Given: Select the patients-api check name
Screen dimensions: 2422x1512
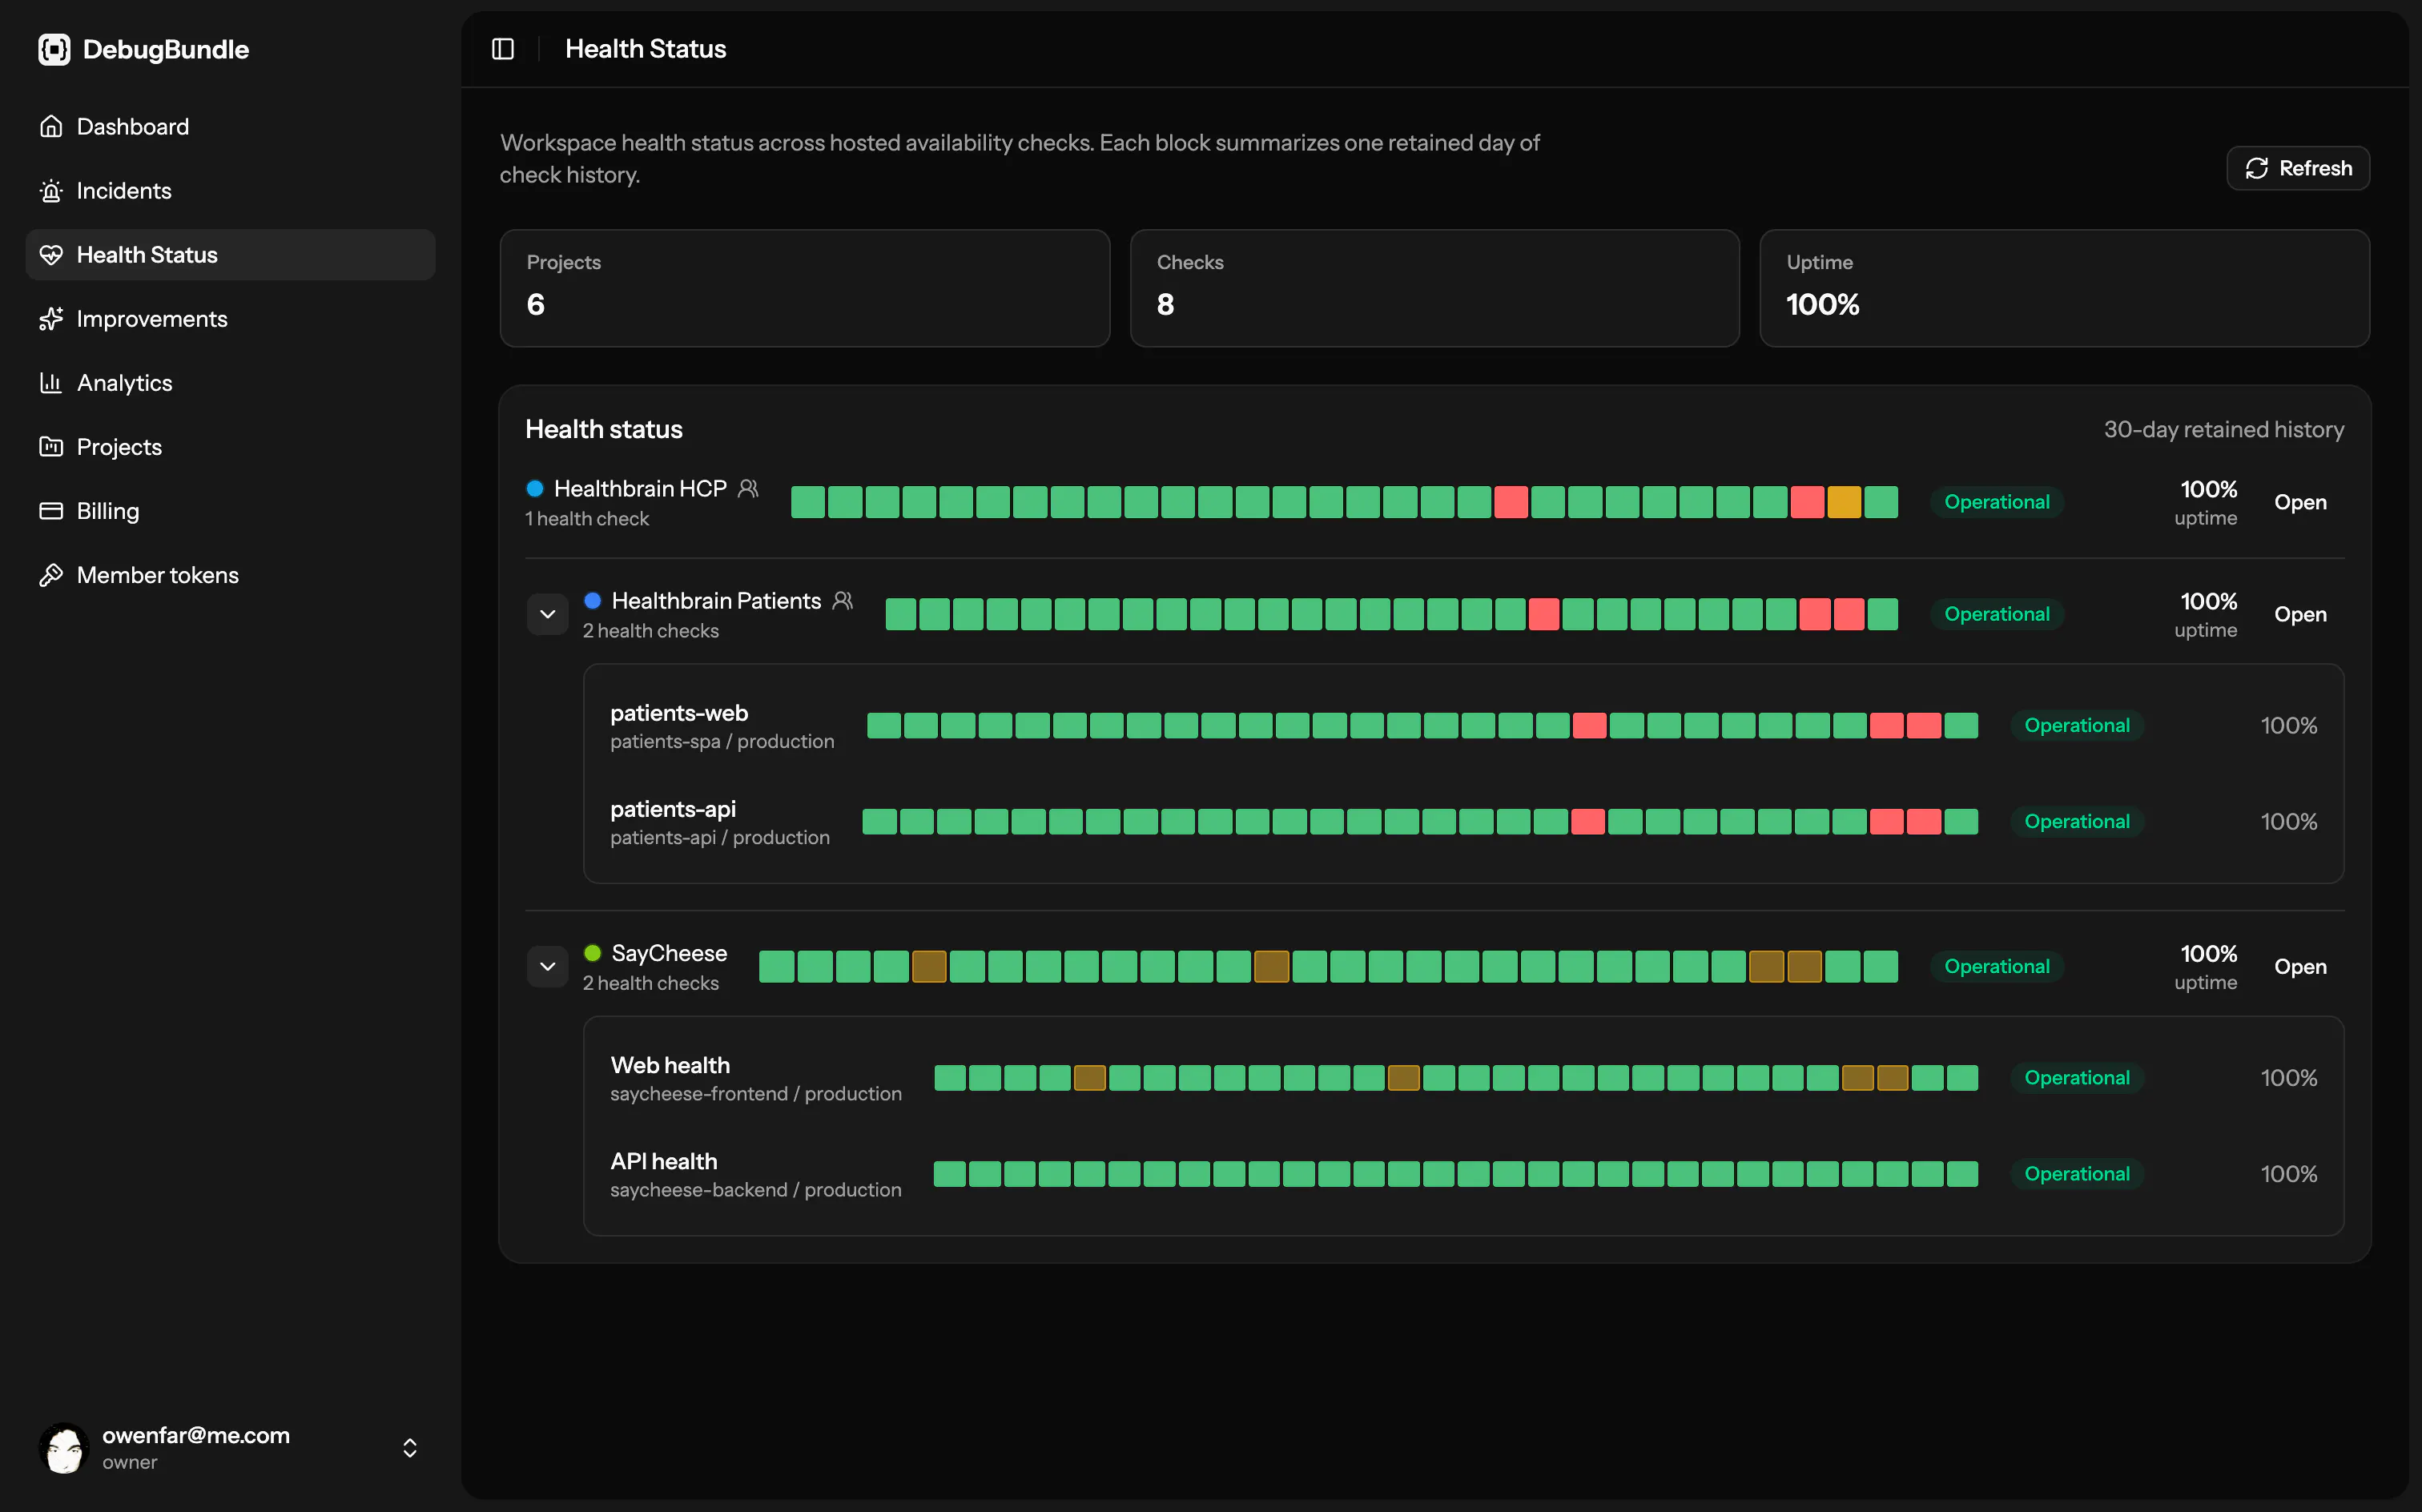Looking at the screenshot, I should click(x=673, y=809).
